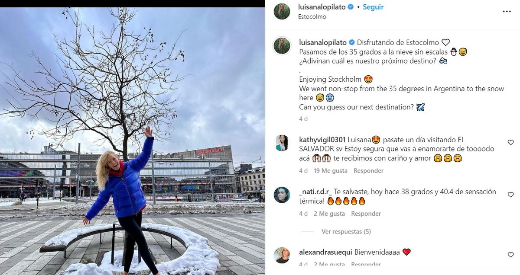Reply to _nati.r.d.r_'s comment via Responder
The height and width of the screenshot is (275, 520).
pyautogui.click(x=366, y=214)
